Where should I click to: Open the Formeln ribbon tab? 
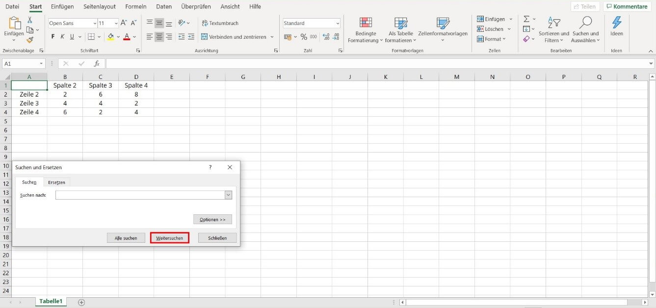pyautogui.click(x=135, y=7)
